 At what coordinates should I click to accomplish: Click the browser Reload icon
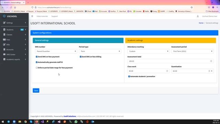pyautogui.click(x=11, y=7)
